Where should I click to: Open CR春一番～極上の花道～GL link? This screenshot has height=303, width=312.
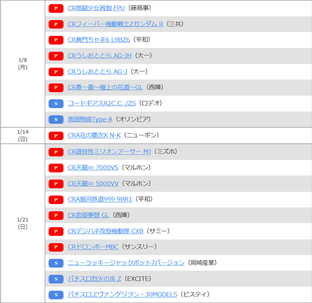click(105, 87)
